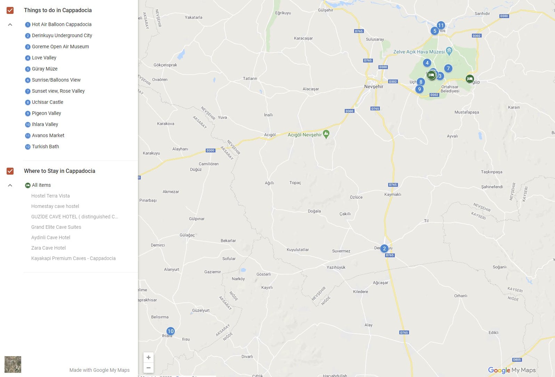Click the green hotel marker in Goreme
The width and height of the screenshot is (555, 377).
[431, 75]
